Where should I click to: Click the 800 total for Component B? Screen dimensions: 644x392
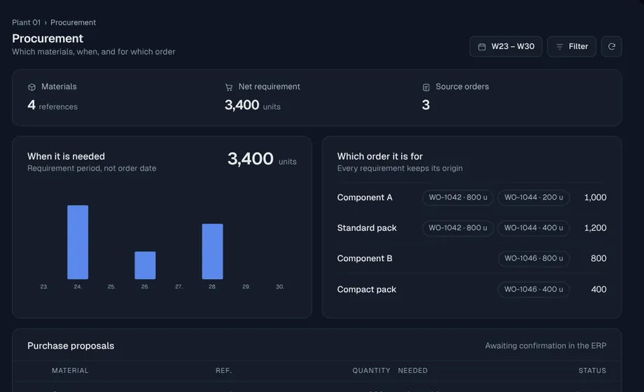point(598,258)
